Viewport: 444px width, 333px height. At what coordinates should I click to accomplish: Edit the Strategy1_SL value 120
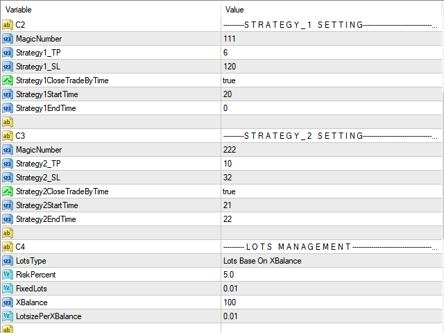pos(331,67)
